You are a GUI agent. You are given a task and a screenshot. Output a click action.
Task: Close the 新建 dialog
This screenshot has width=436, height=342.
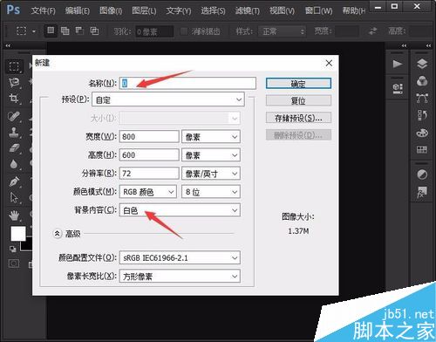coord(329,63)
